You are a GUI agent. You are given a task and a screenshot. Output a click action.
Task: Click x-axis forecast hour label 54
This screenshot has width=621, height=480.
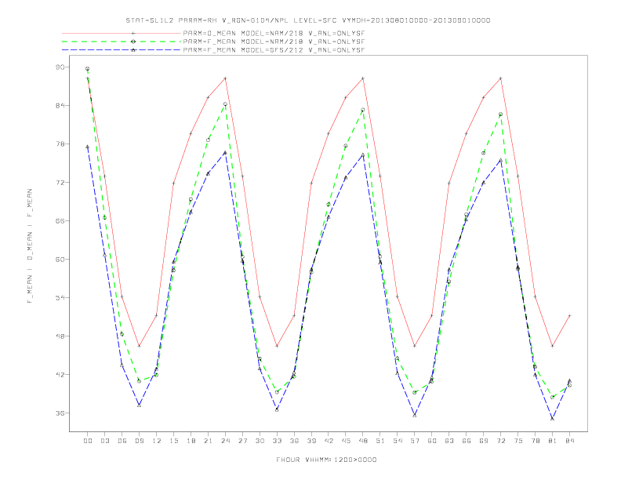pyautogui.click(x=398, y=441)
